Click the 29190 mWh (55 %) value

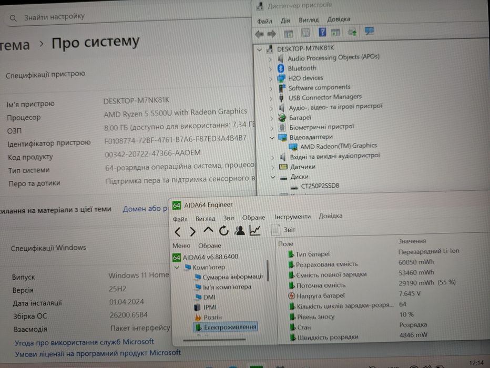click(x=427, y=283)
